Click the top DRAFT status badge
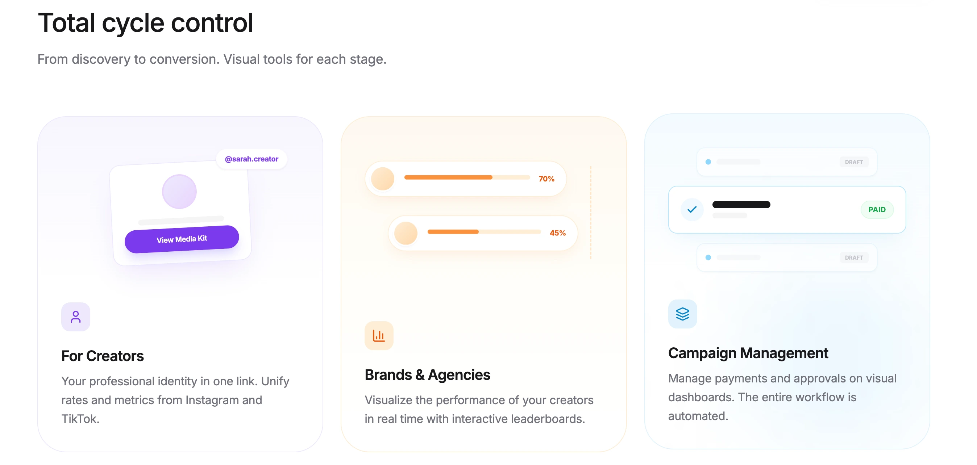 853,162
